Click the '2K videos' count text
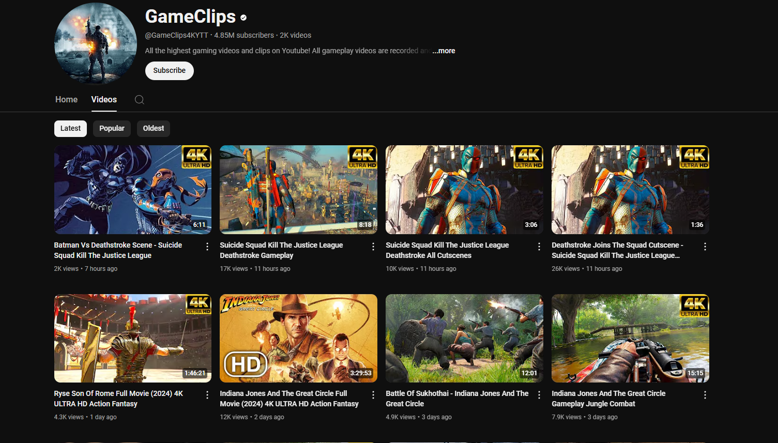The width and height of the screenshot is (778, 443). (x=296, y=35)
